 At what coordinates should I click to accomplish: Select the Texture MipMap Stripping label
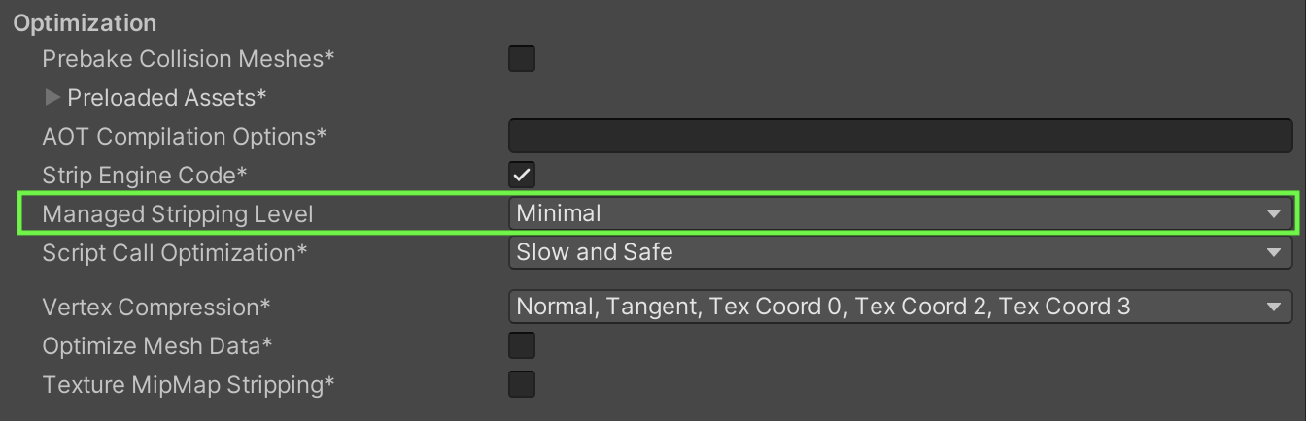click(189, 385)
